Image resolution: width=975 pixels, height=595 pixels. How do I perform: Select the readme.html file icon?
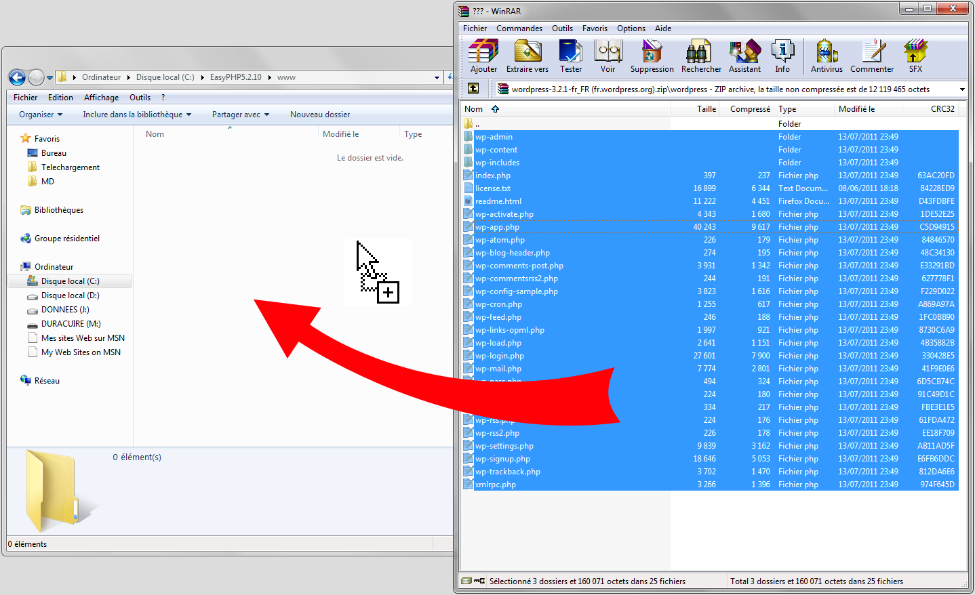click(x=468, y=201)
